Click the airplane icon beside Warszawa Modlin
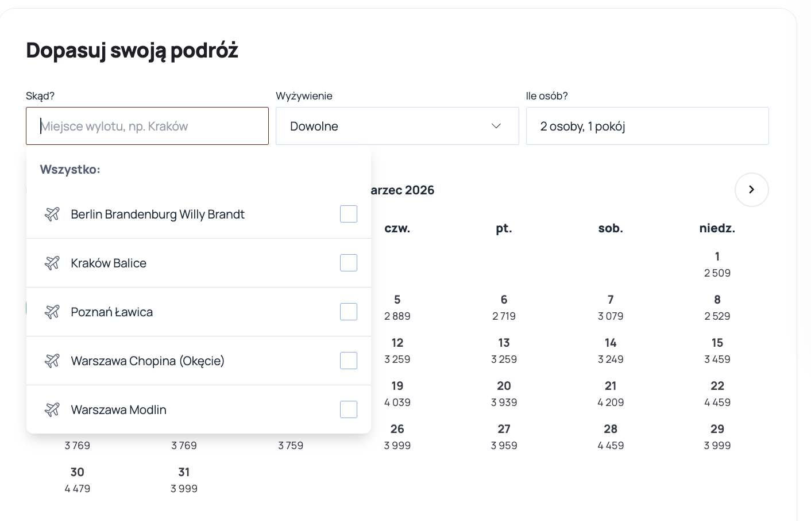This screenshot has height=521, width=811. [x=52, y=410]
